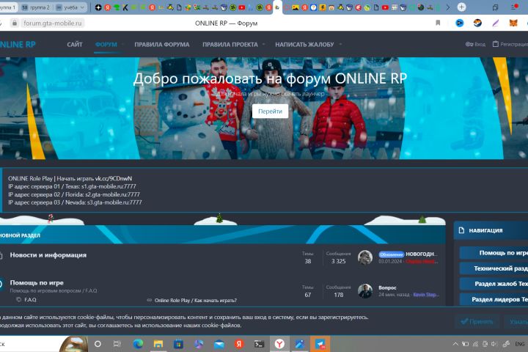
Task: Open Kevin Step... user profile link
Action: pyautogui.click(x=426, y=294)
